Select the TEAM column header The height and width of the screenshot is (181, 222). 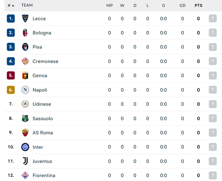click(27, 5)
